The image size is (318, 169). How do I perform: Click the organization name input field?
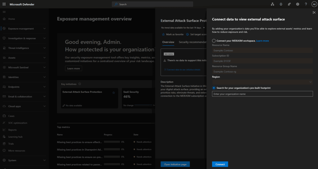pos(262,94)
